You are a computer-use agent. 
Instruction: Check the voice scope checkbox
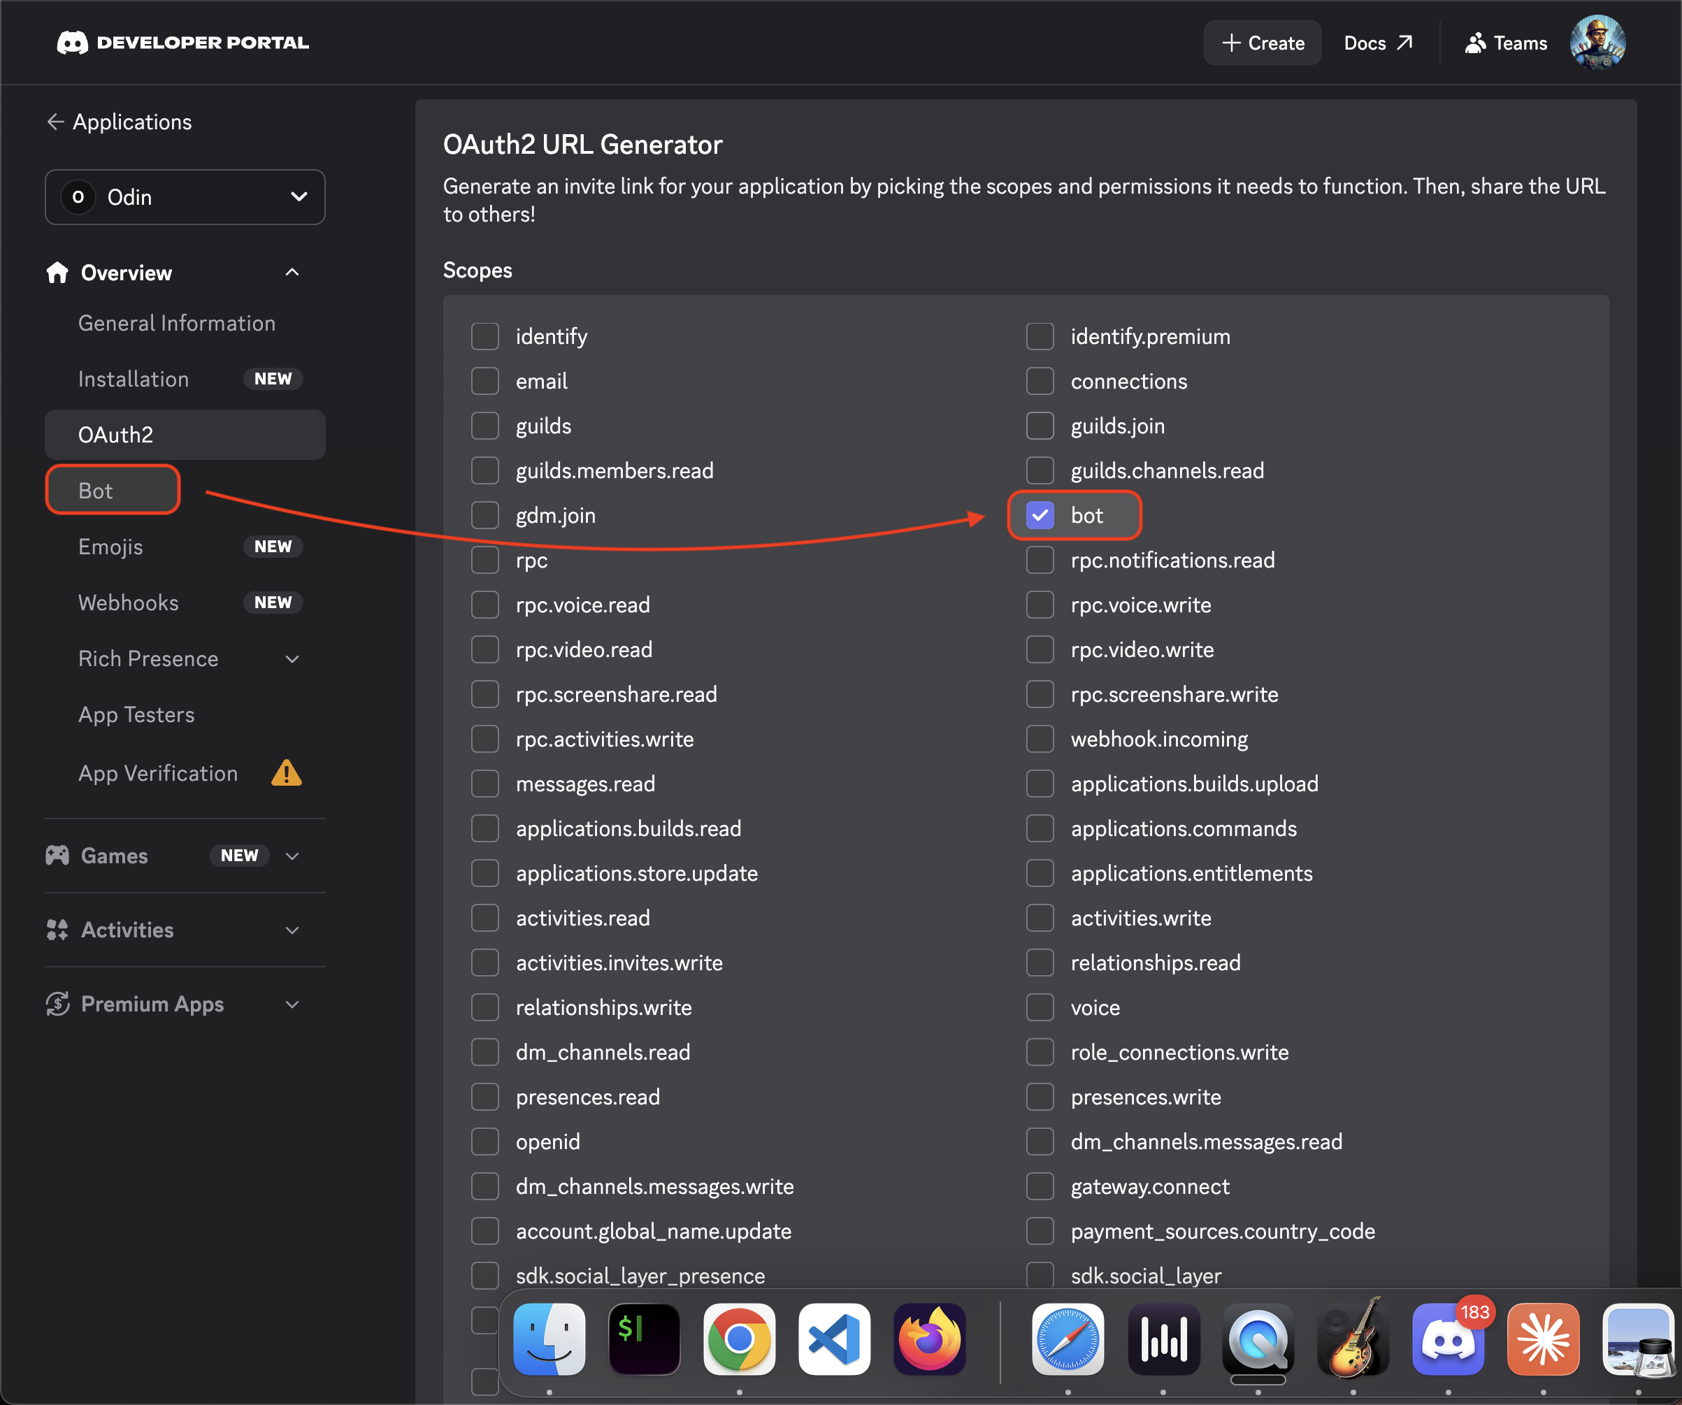(1040, 1007)
